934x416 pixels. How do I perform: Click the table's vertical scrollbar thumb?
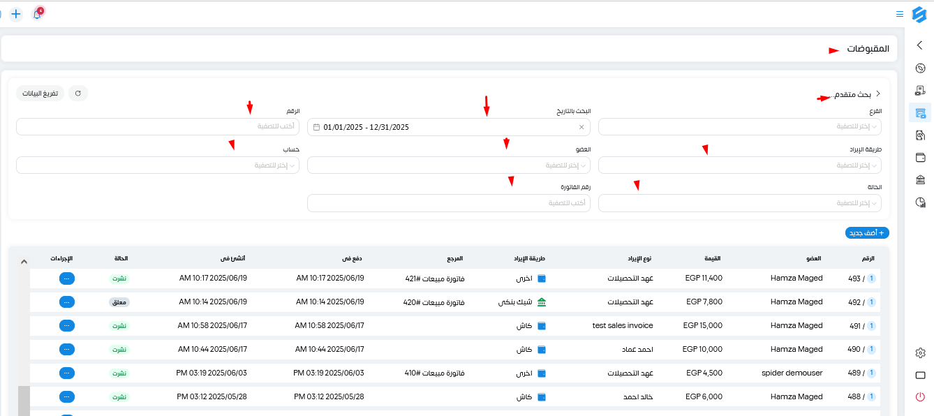(24, 401)
